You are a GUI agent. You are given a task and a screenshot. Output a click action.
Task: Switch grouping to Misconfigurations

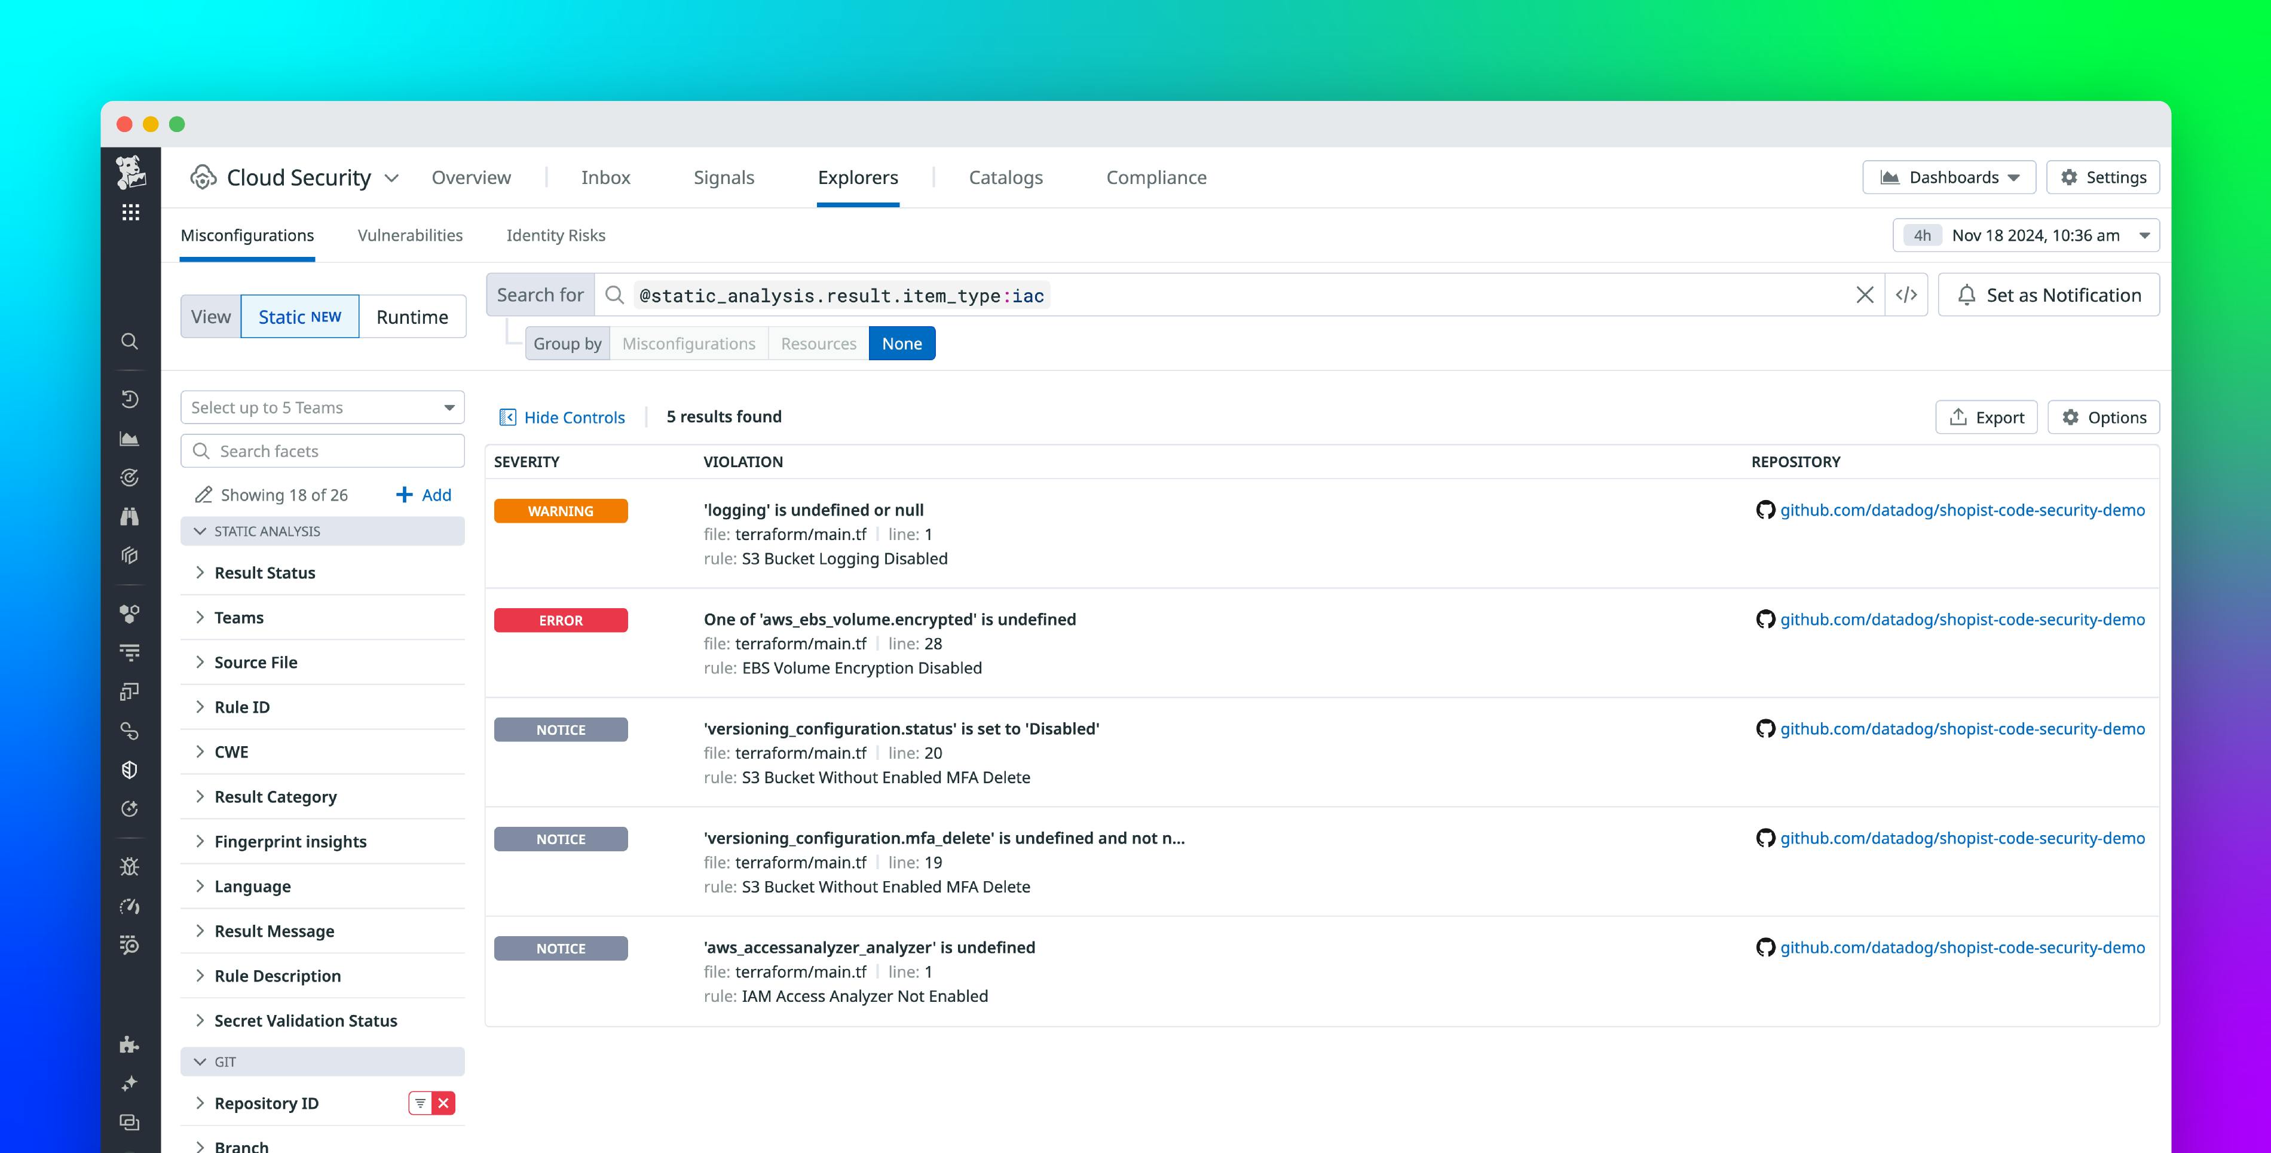(x=688, y=343)
